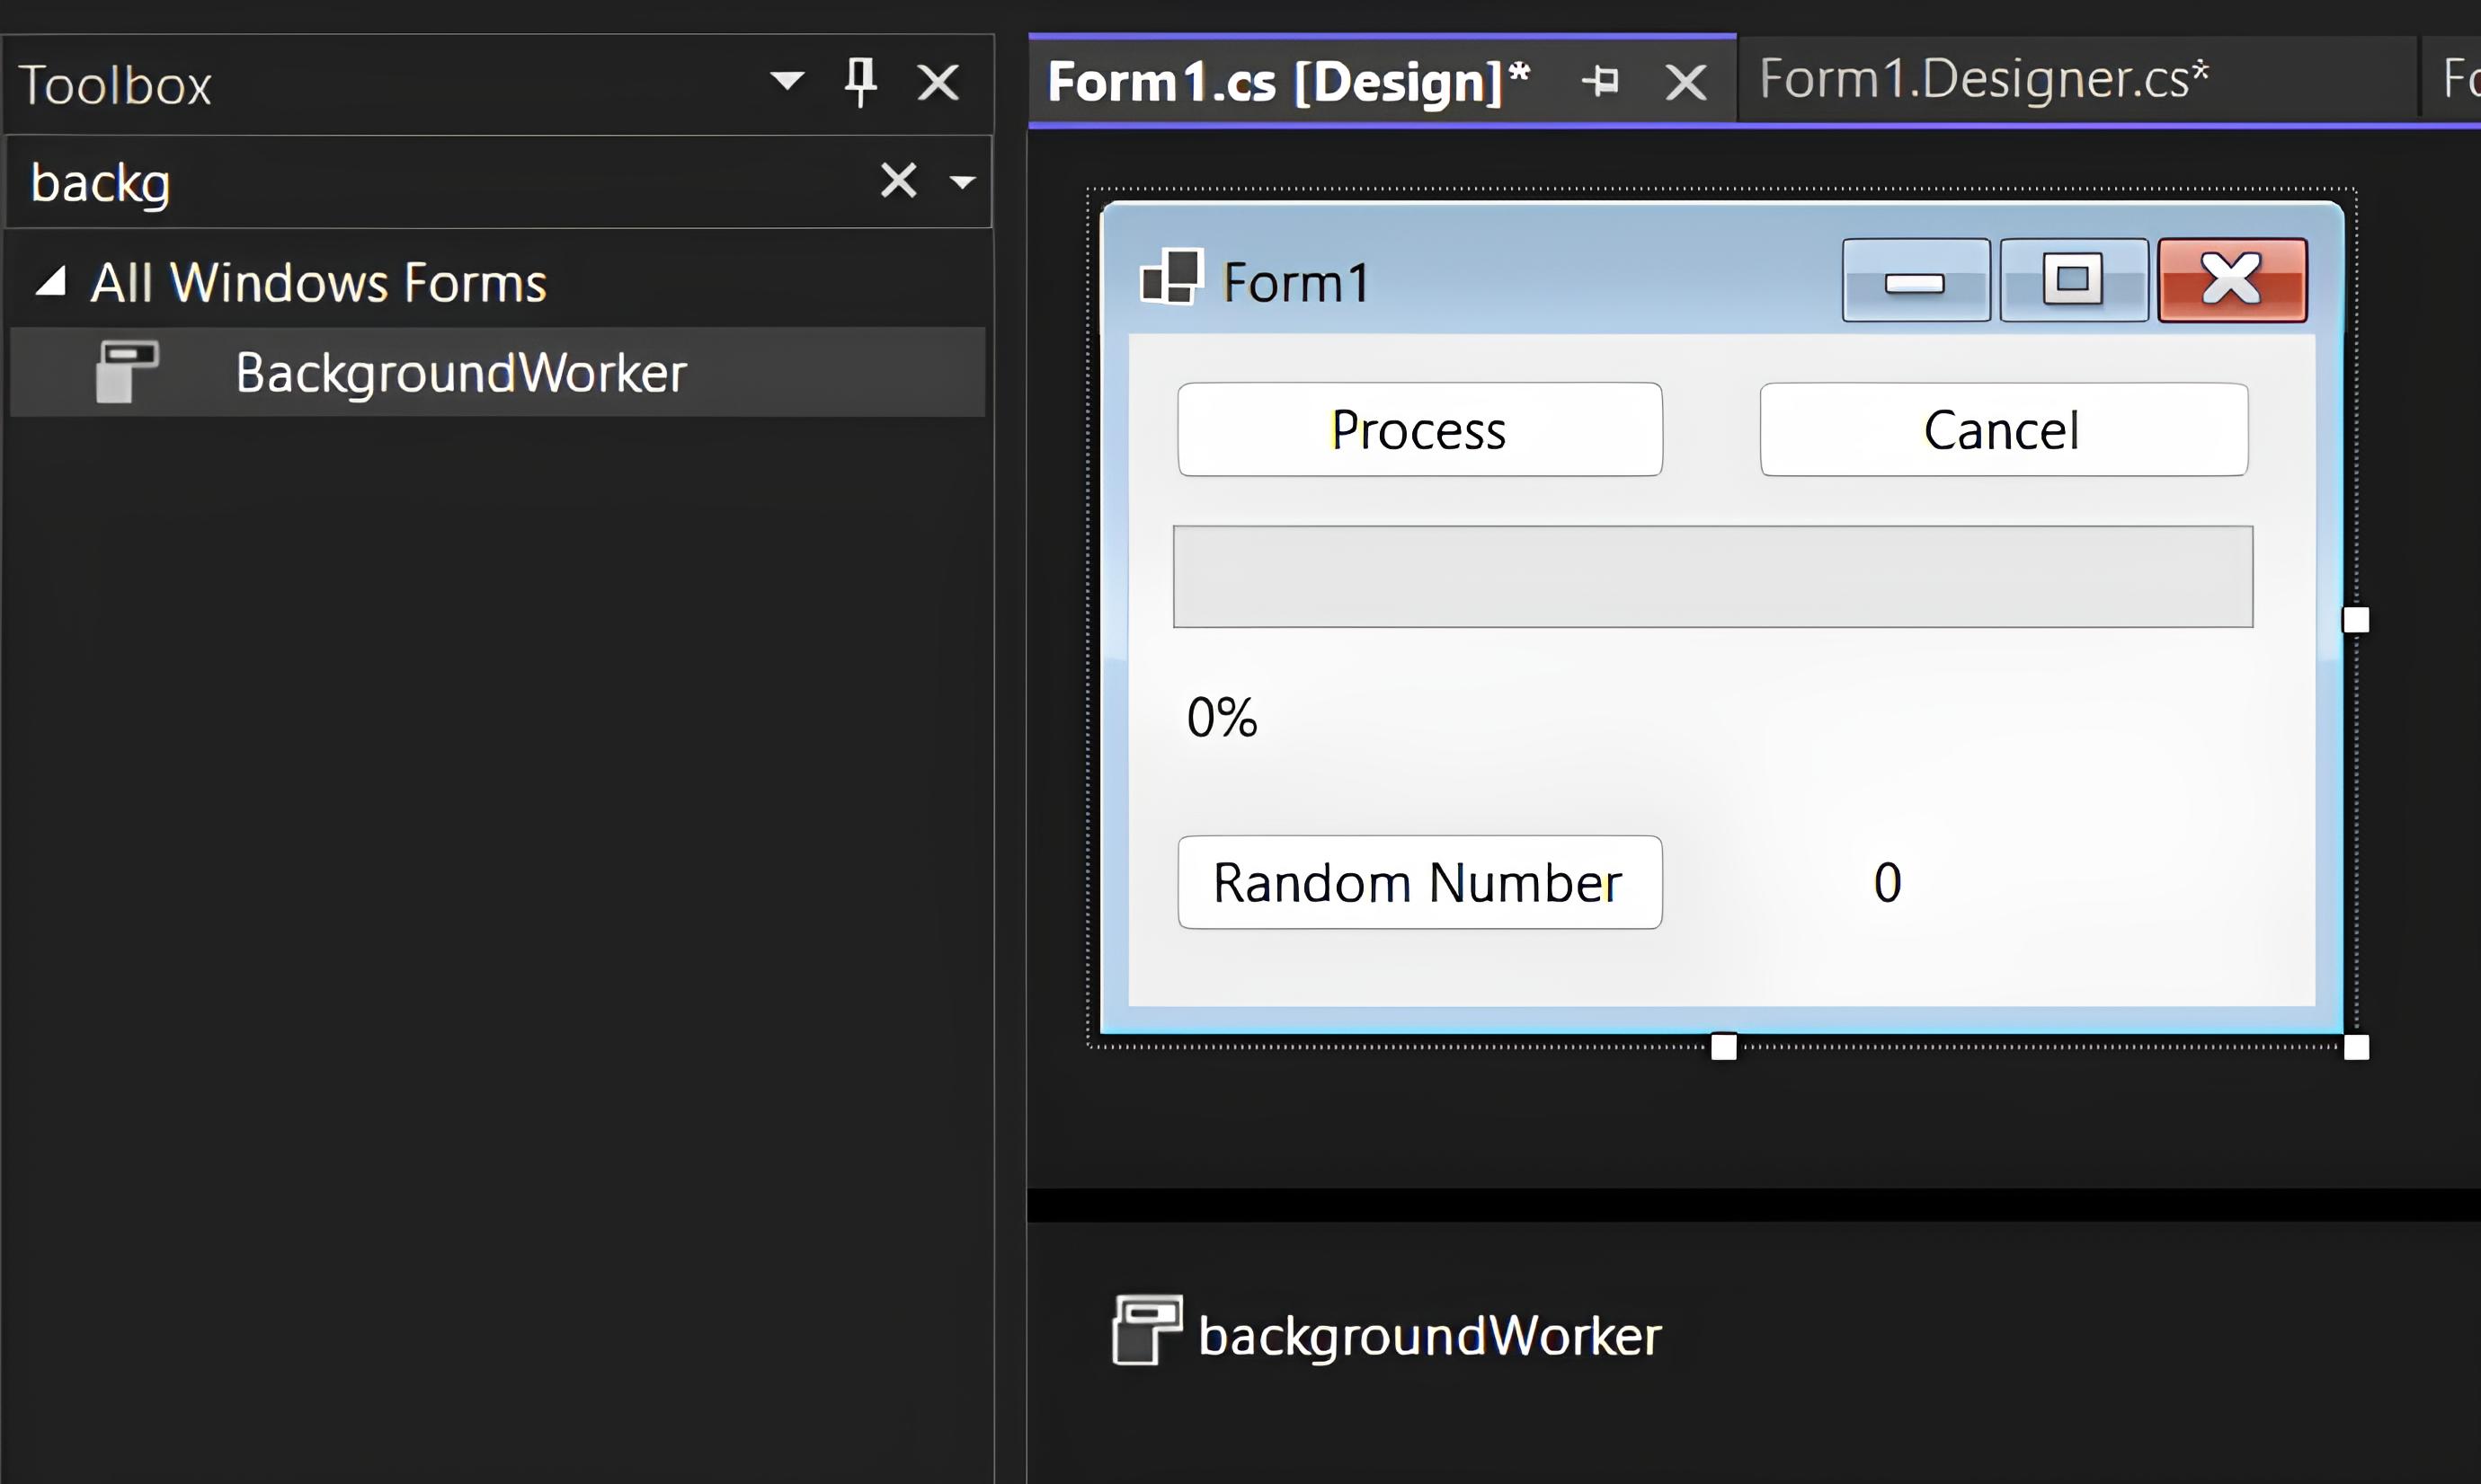This screenshot has width=2481, height=1484.
Task: Select the label showing 0 beside Random Number
Action: (1887, 883)
